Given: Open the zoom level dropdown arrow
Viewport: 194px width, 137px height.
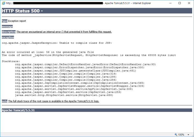Looking at the screenshot, I should (188, 135).
